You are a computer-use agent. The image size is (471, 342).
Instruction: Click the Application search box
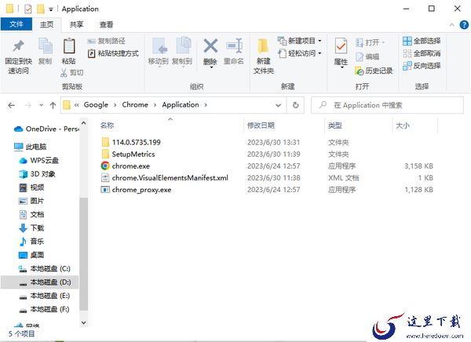click(388, 105)
